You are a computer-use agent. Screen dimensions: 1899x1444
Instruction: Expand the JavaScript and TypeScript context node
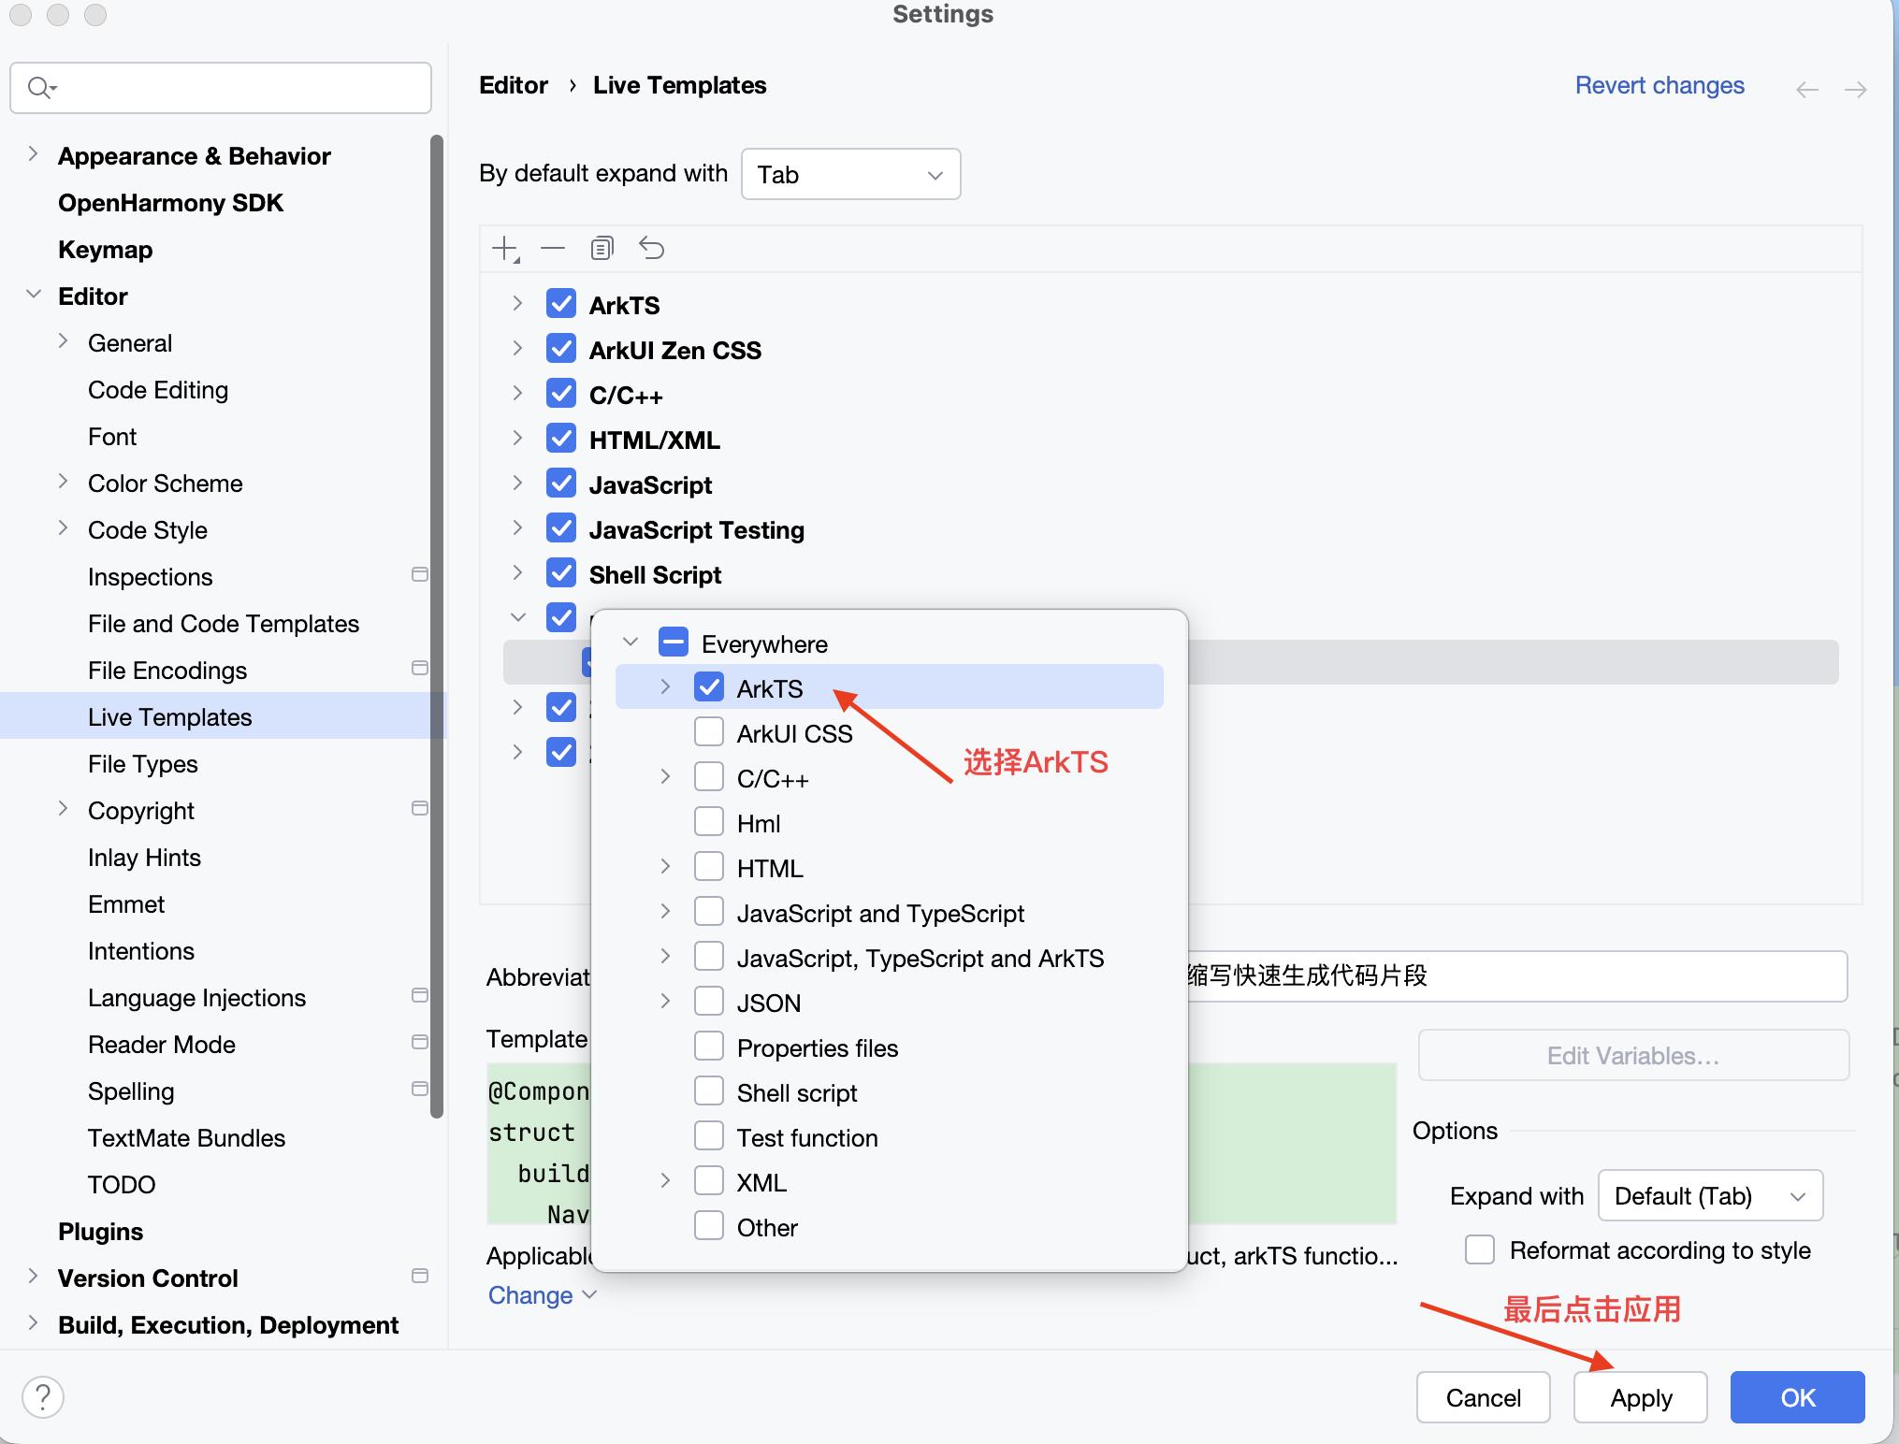665,912
